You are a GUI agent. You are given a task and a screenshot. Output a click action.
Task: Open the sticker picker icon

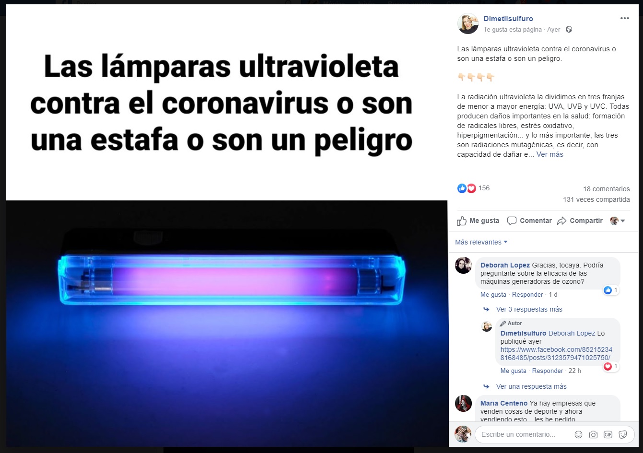pyautogui.click(x=623, y=434)
